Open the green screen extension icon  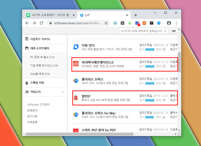point(130,23)
